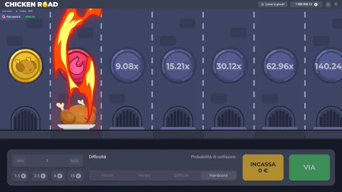Choose Medio difficulty

coord(144,175)
